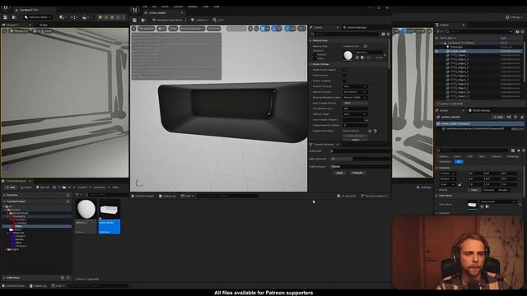527x296 pixels.
Task: Adjust the Hull Precision slider
Action: pos(360,166)
